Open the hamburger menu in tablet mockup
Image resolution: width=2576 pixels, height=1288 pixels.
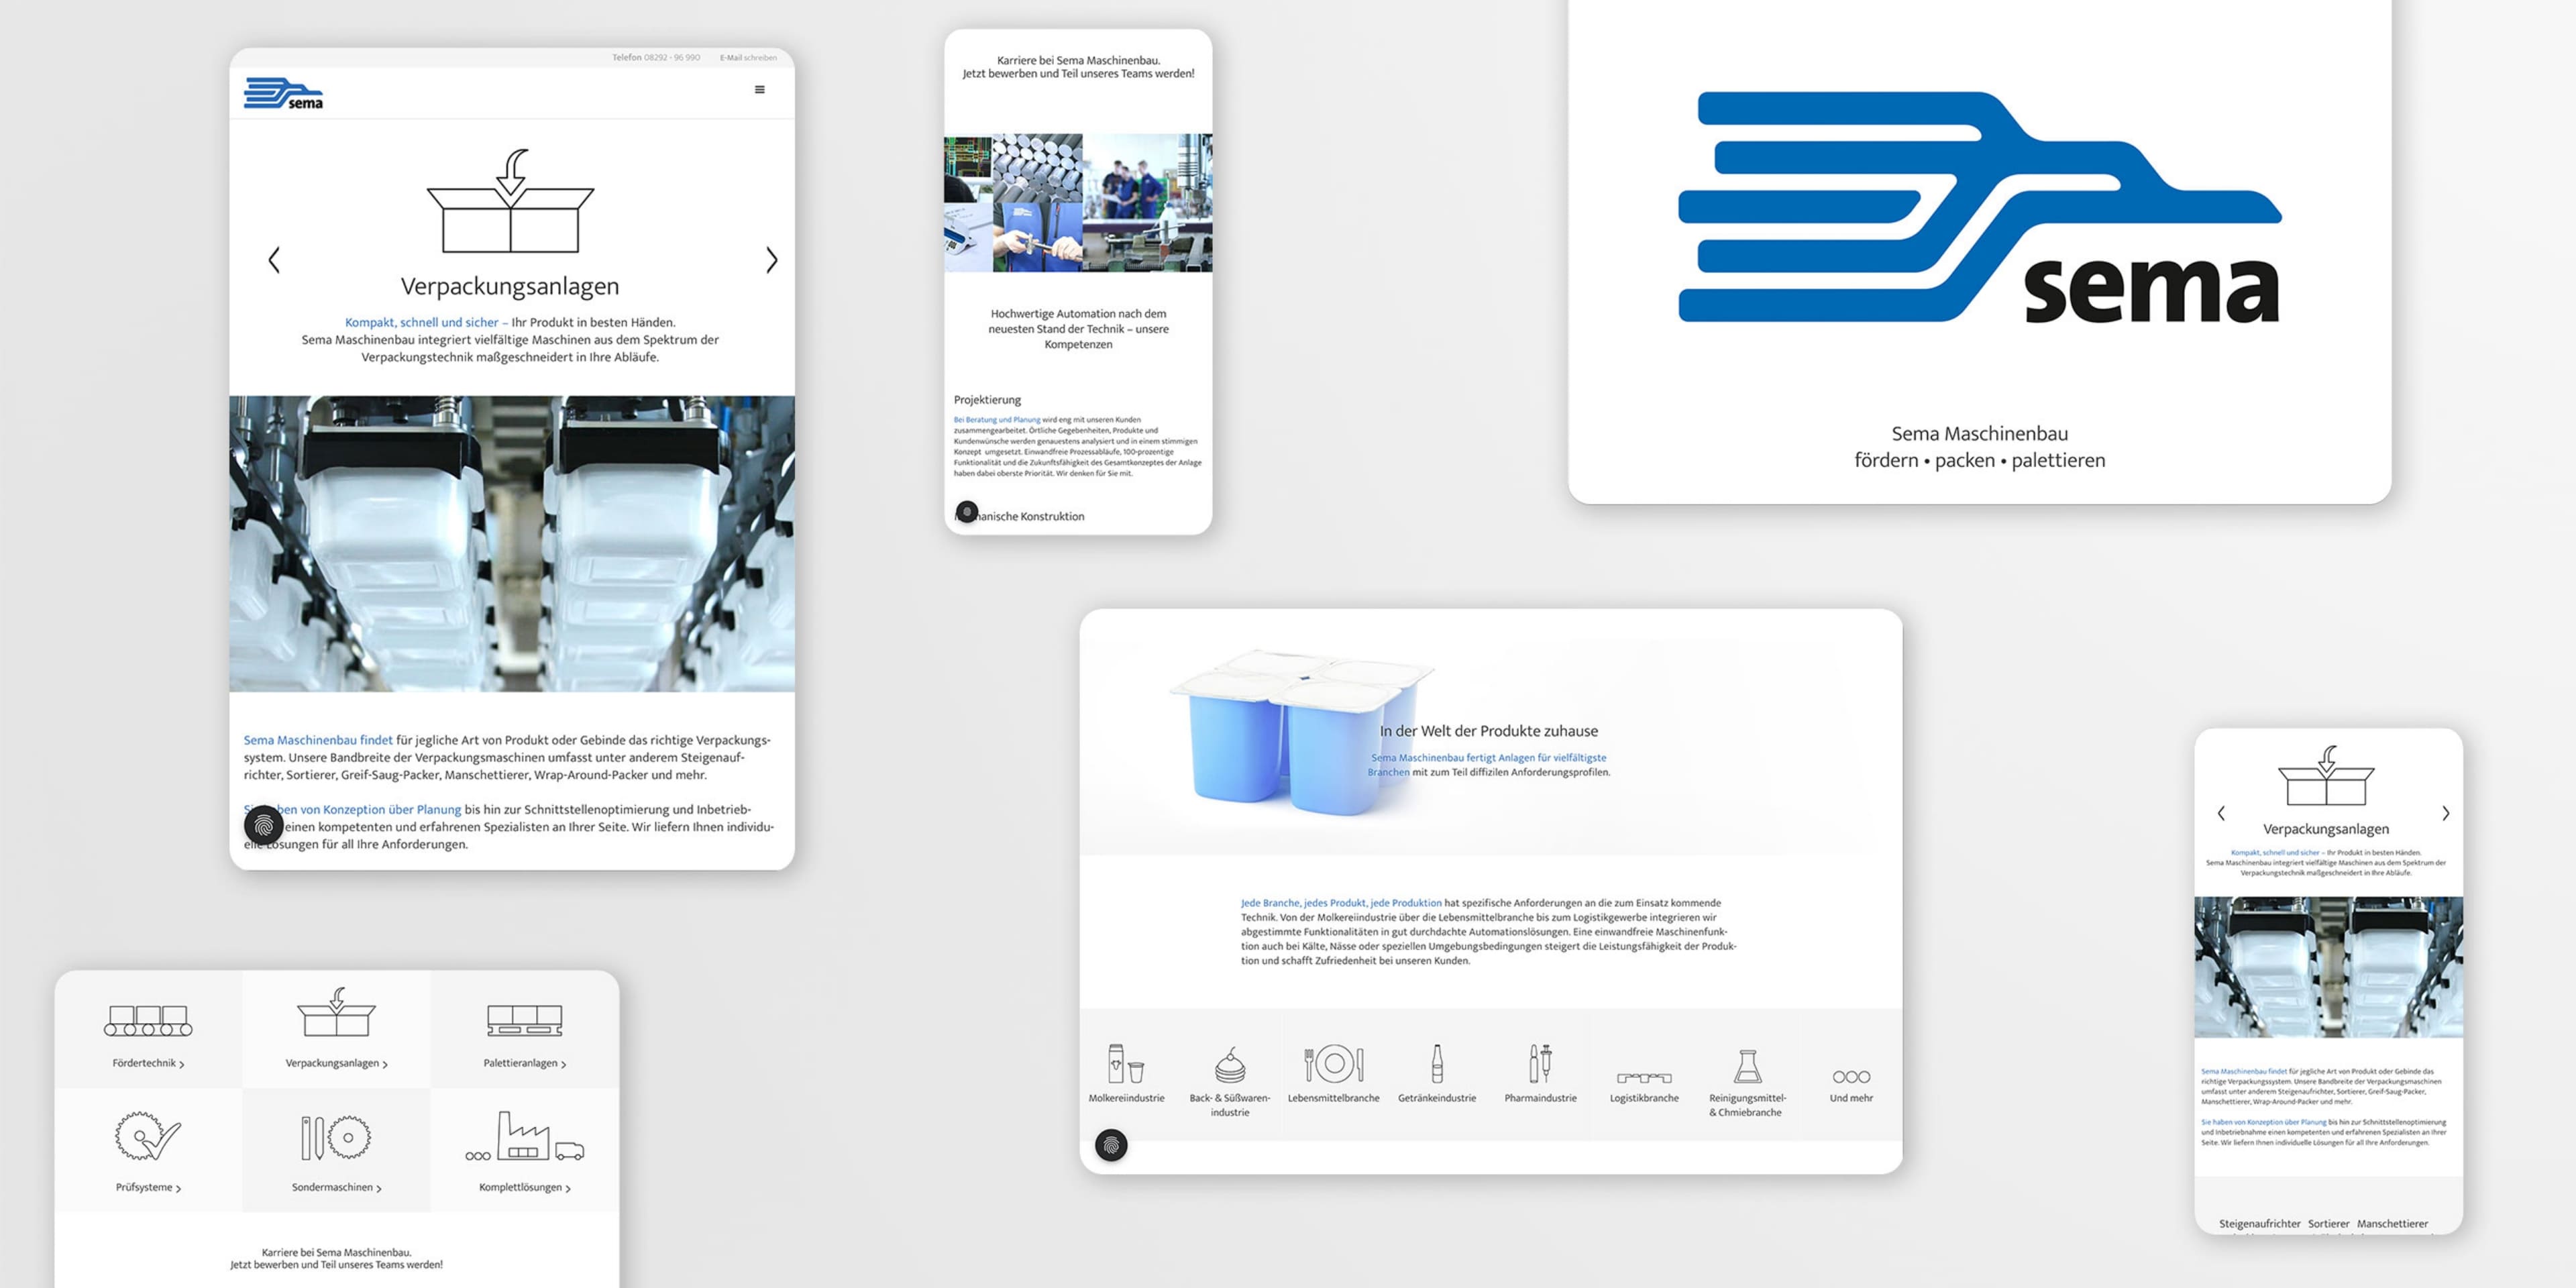759,90
